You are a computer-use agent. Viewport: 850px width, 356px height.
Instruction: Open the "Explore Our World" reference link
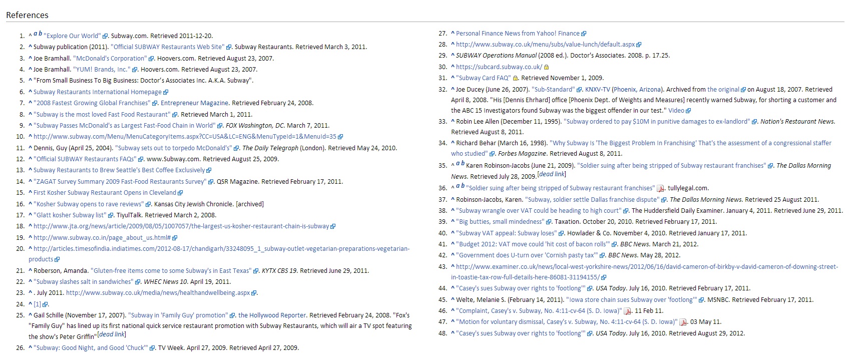73,36
